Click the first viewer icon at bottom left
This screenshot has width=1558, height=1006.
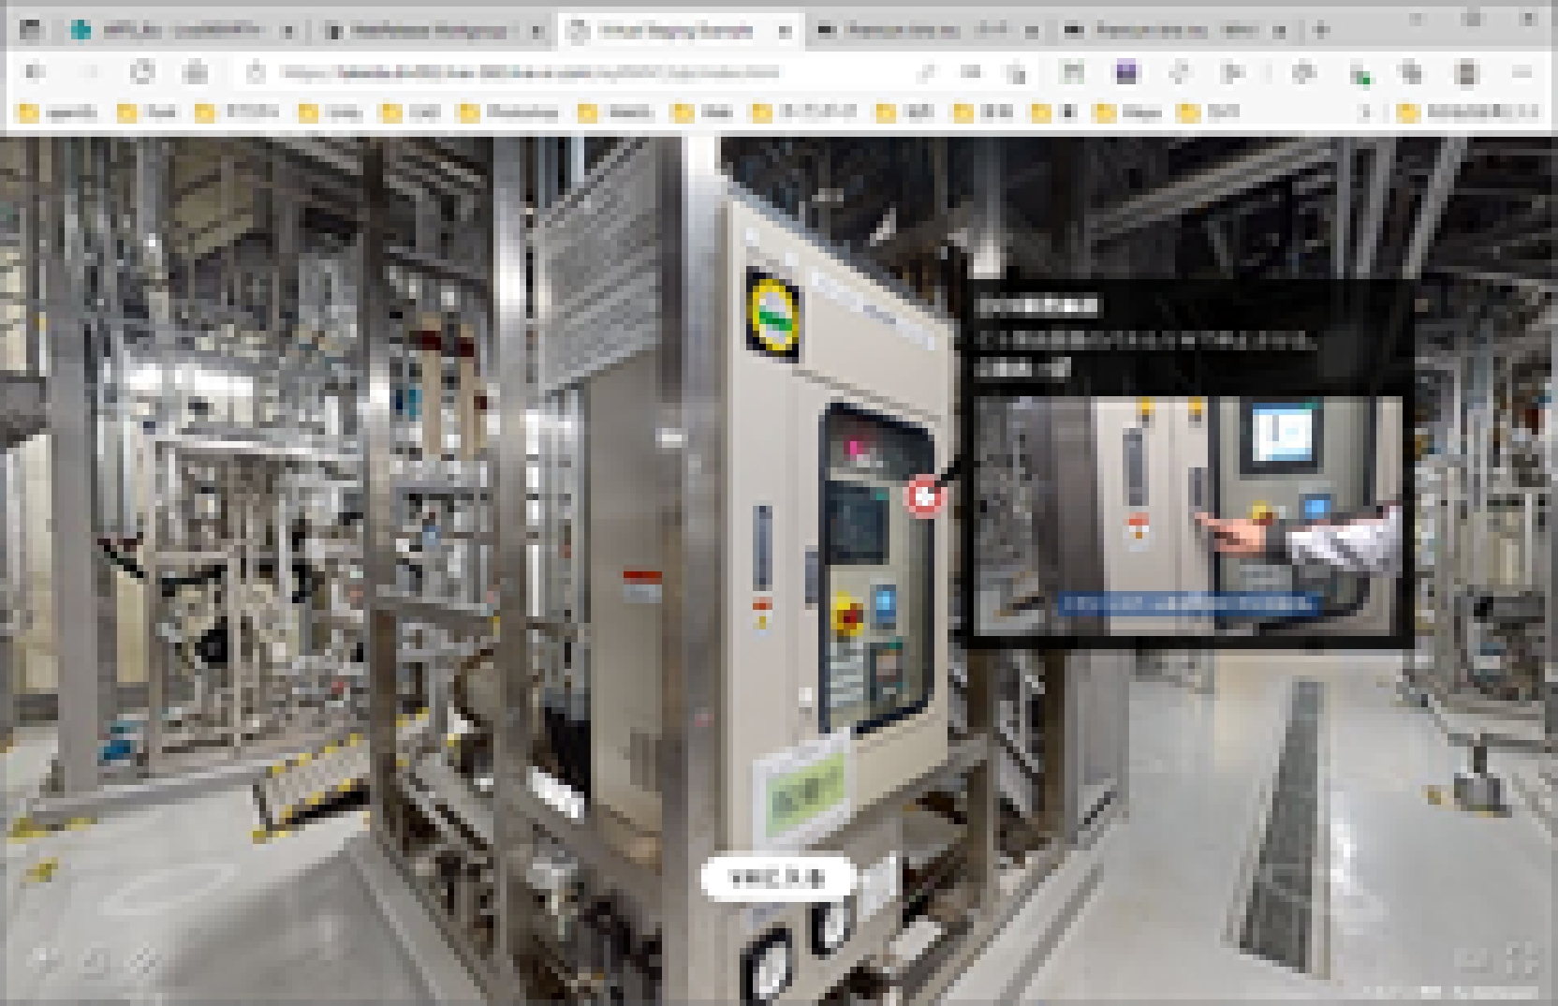point(45,959)
